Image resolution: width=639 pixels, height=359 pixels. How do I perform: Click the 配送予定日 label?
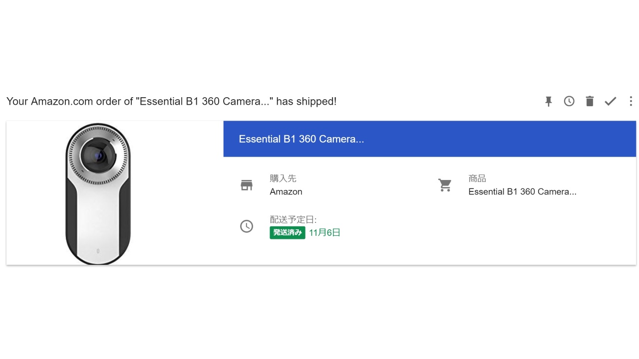tap(293, 219)
